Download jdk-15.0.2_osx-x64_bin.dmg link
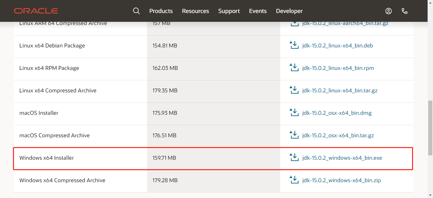This screenshot has height=198, width=433. click(x=337, y=113)
